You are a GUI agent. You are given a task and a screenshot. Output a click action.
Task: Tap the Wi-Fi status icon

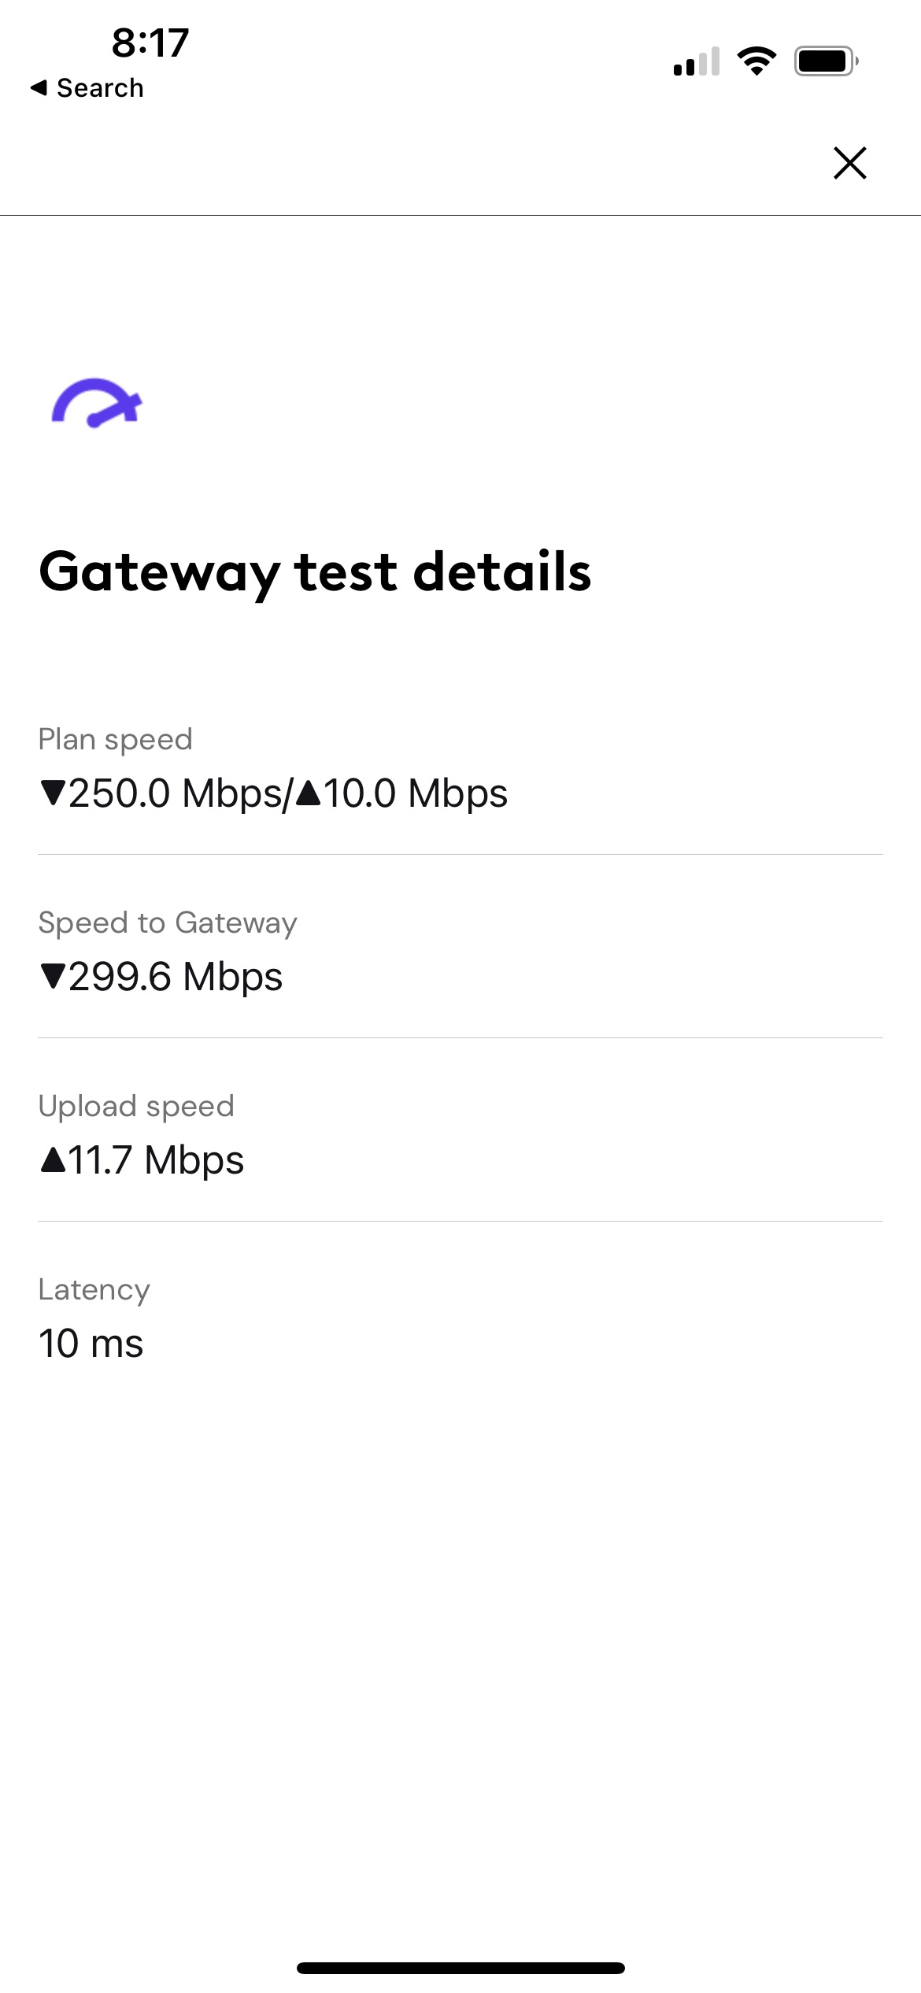click(756, 61)
